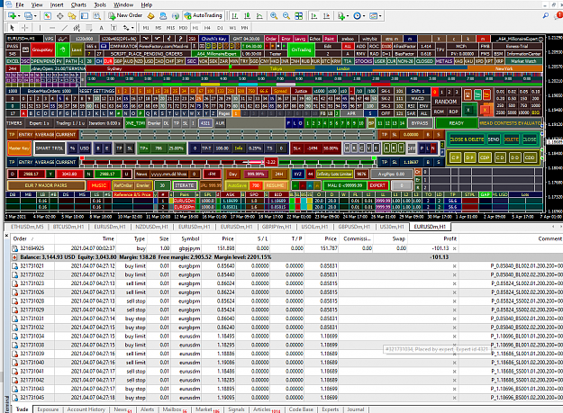The height and width of the screenshot is (413, 563).
Task: Close order 321731021 with its X
Action: (x=454, y=266)
